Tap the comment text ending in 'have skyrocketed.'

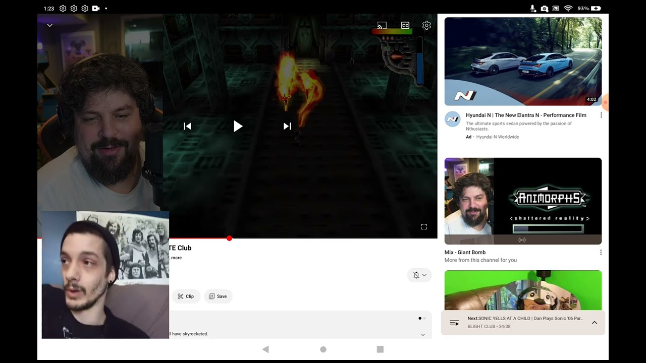click(189, 334)
